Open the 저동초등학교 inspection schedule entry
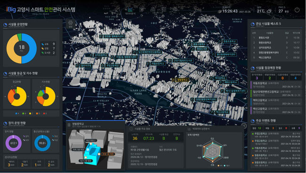Screen dimensions: 306x173 [x=276, y=85]
